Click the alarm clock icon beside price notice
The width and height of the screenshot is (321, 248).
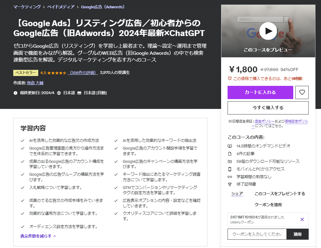click(230, 78)
